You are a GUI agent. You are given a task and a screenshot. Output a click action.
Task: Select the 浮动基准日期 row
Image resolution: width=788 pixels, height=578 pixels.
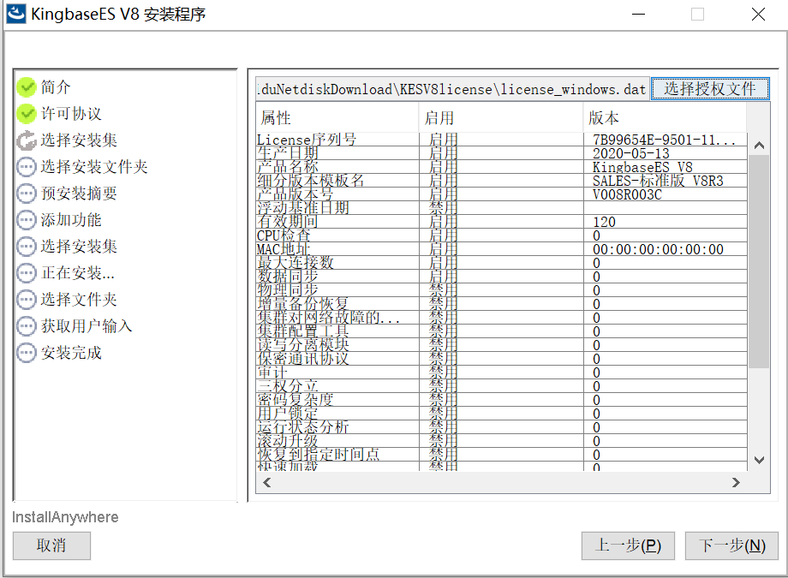(x=502, y=208)
